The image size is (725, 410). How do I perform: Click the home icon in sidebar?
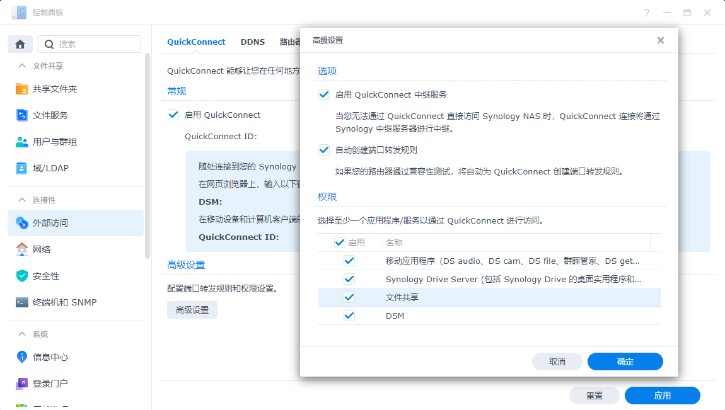click(x=20, y=44)
